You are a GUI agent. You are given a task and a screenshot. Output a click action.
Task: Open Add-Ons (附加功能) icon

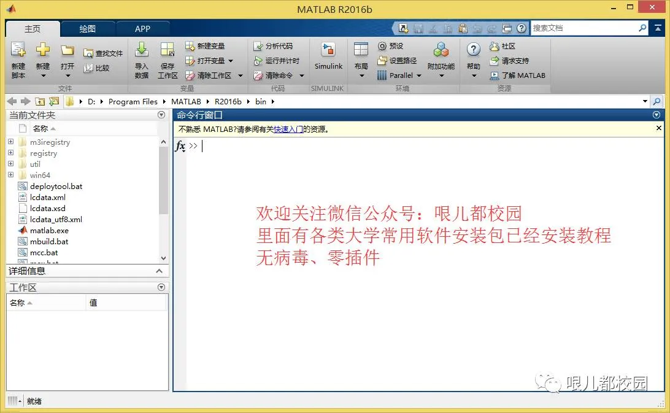click(x=441, y=50)
